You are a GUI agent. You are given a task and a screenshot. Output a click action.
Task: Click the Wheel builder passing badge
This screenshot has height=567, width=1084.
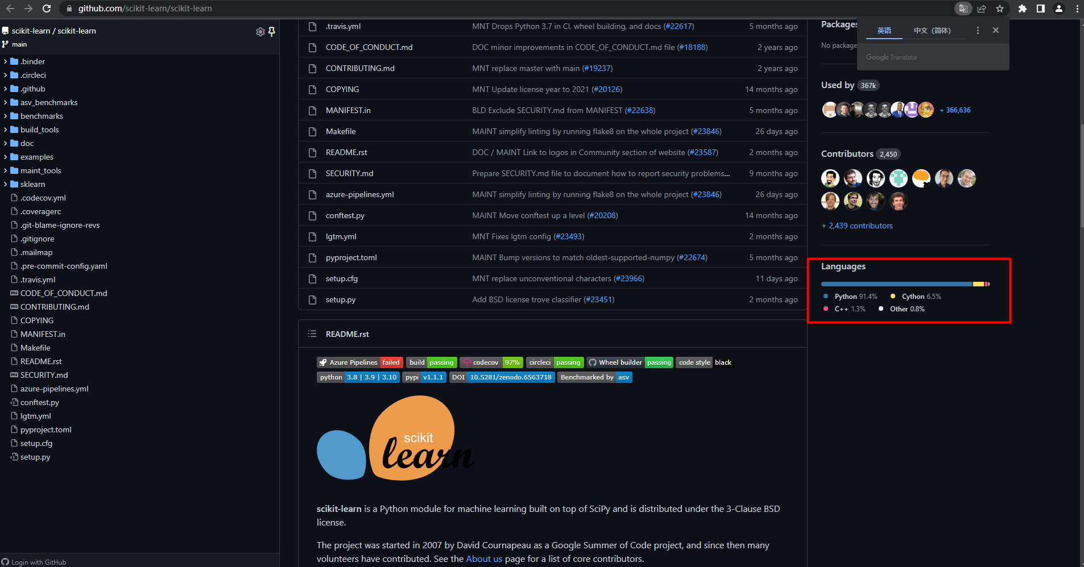pyautogui.click(x=630, y=362)
